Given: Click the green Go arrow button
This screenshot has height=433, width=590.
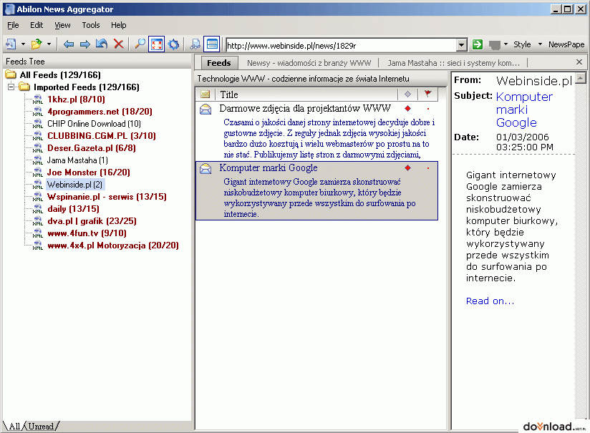Looking at the screenshot, I should [478, 44].
